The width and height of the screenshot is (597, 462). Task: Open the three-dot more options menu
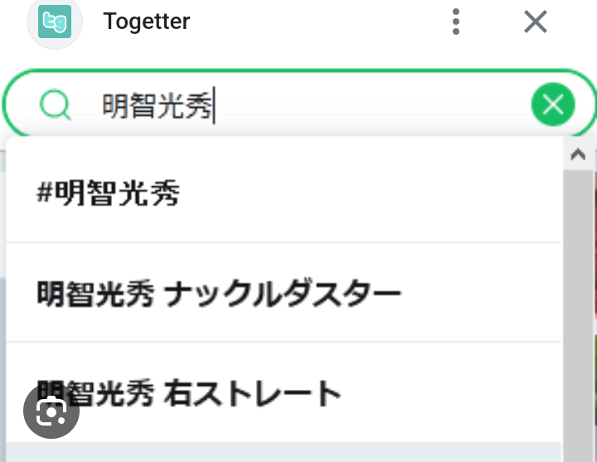(x=456, y=22)
